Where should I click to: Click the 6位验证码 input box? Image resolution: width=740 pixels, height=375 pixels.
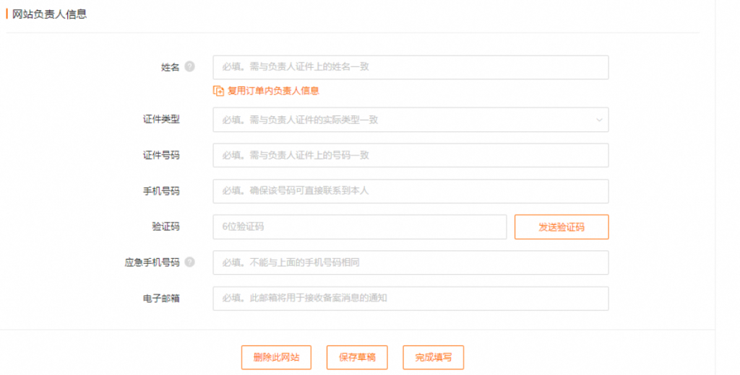tap(359, 226)
